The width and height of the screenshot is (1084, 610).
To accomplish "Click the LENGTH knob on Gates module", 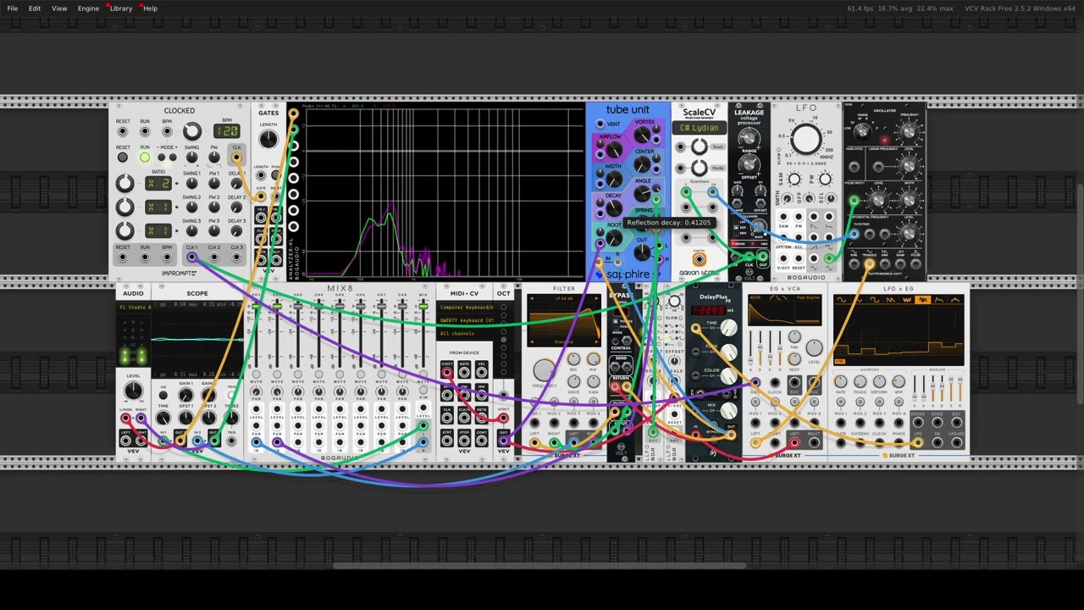I will [268, 140].
